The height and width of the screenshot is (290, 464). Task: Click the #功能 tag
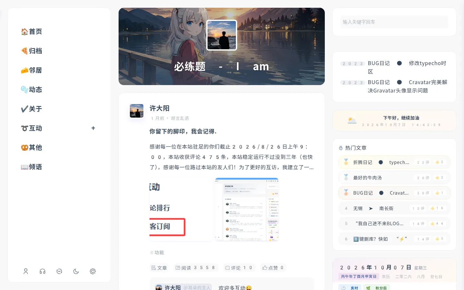(157, 253)
